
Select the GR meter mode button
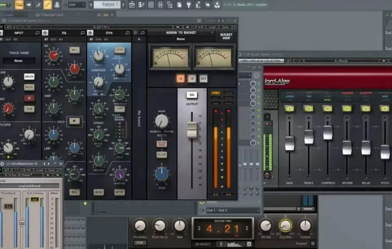tap(192, 79)
